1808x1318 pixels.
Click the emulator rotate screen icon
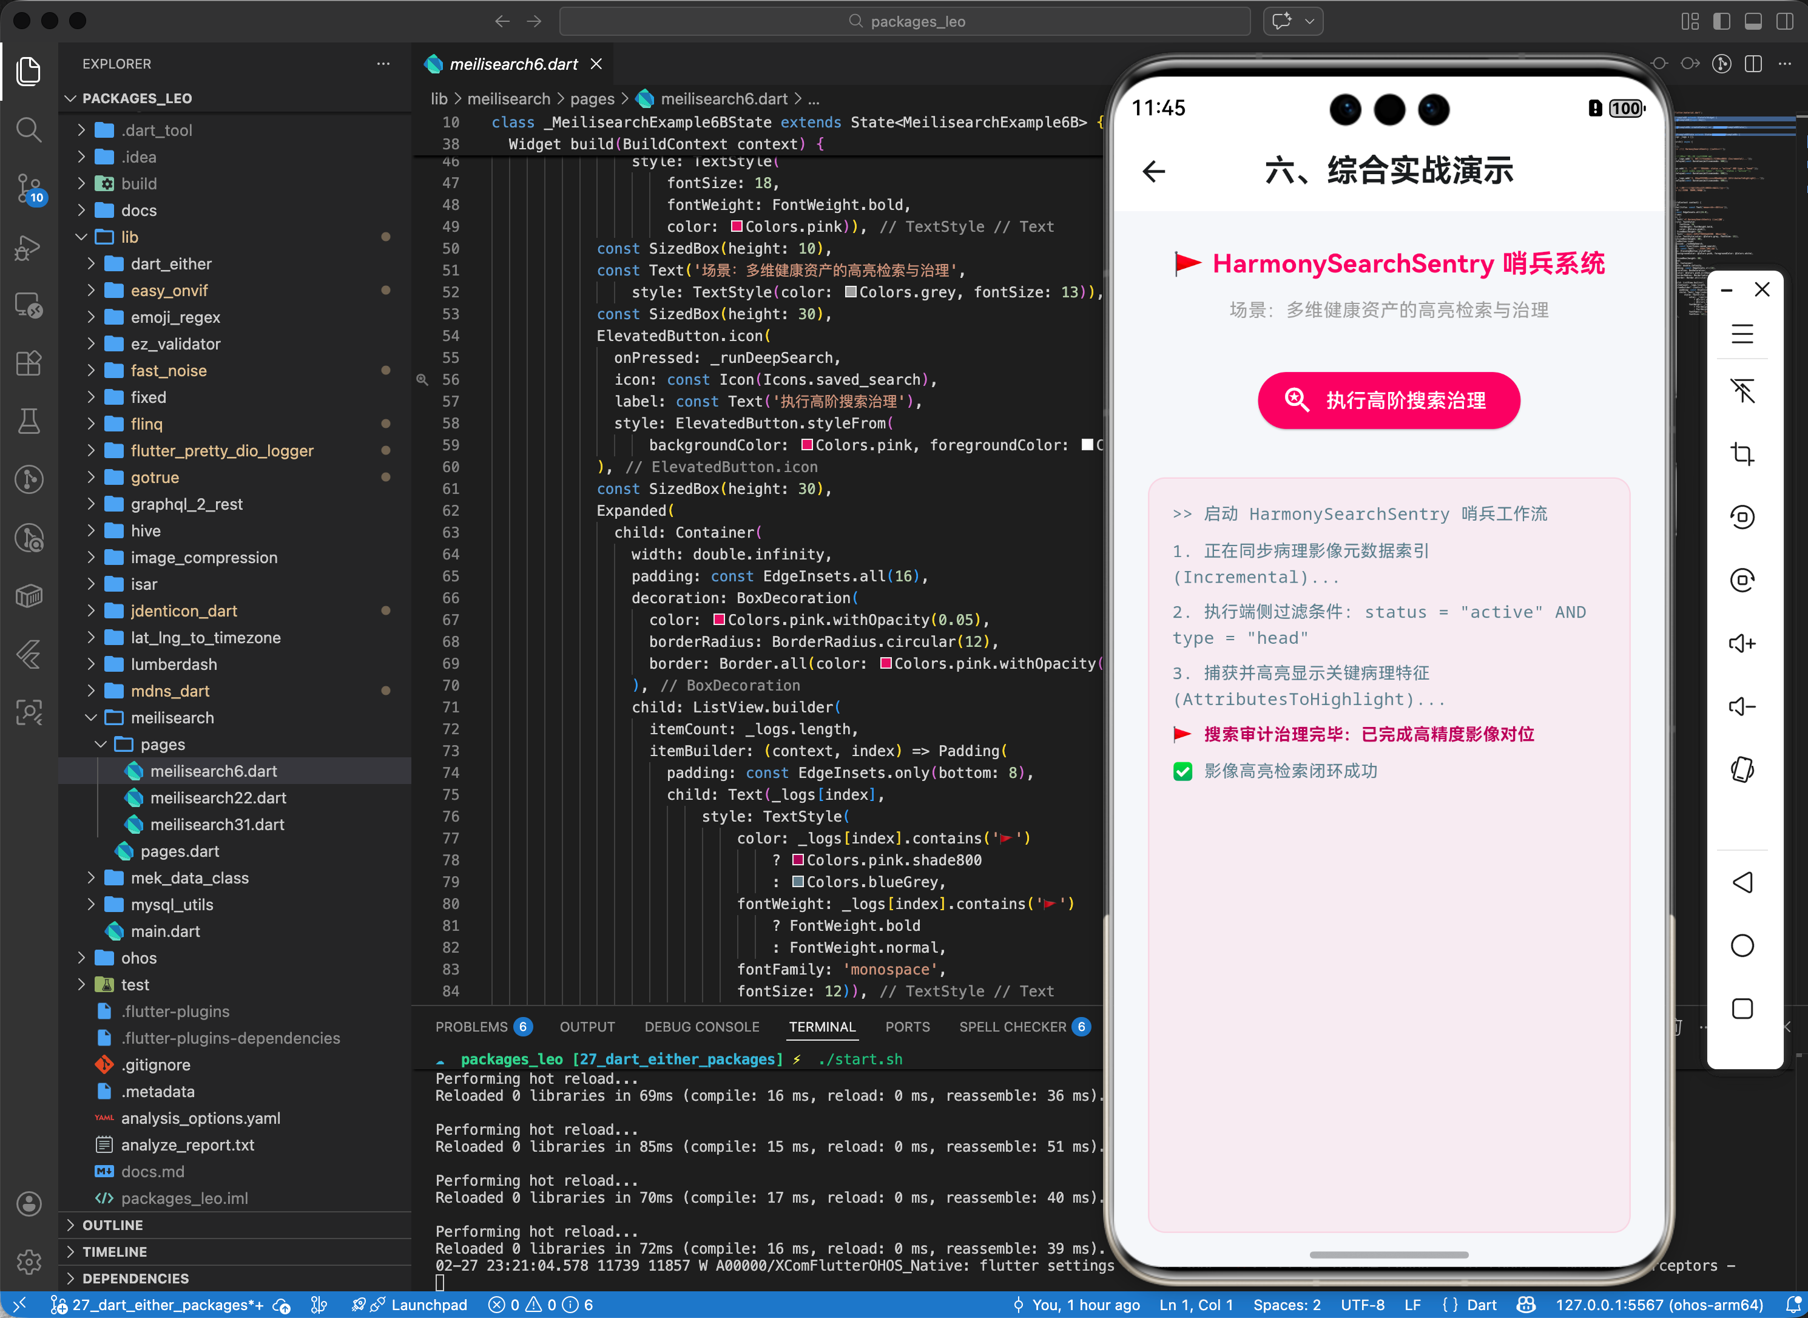click(x=1742, y=770)
